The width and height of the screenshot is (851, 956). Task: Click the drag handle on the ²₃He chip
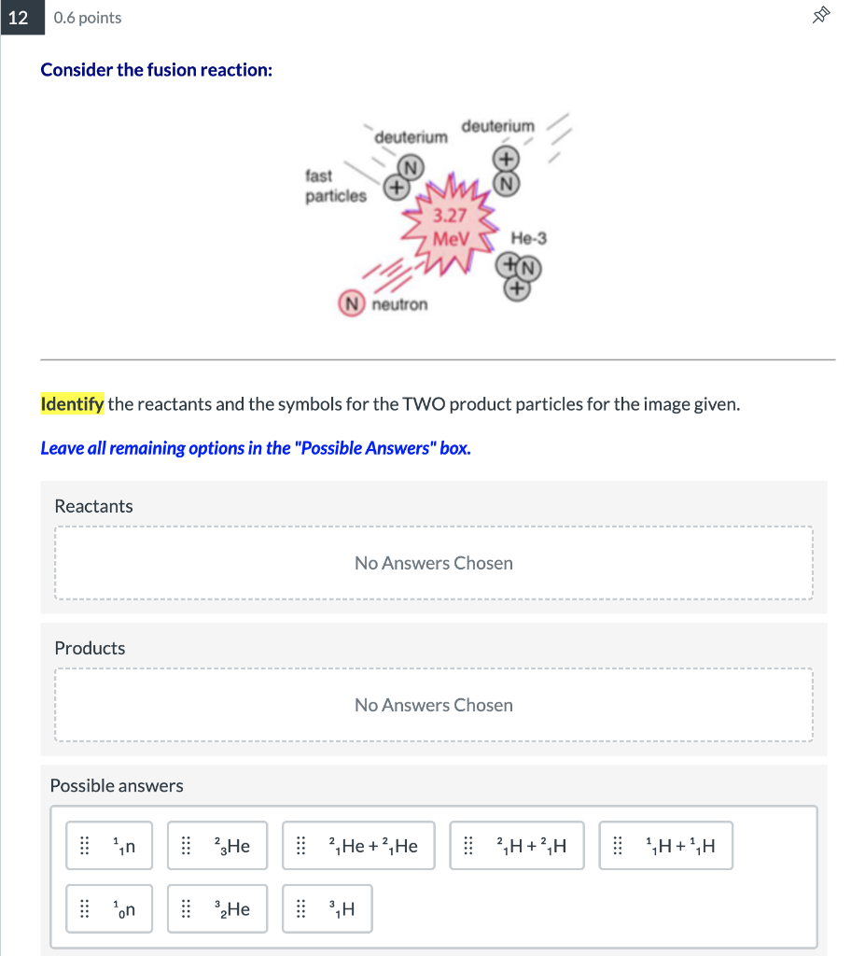click(186, 845)
